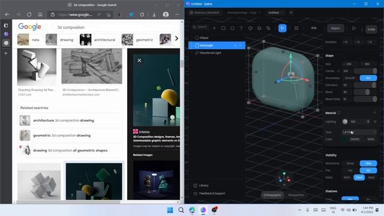The image size is (384, 216).
Task: Open the Spline app taskbar icon
Action: [203, 210]
